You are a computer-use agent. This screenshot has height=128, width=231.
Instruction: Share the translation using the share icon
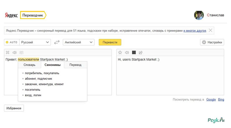coord(141,52)
